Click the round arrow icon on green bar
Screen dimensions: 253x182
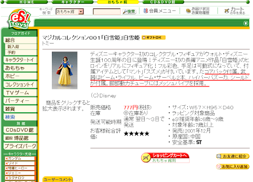pos(246,23)
